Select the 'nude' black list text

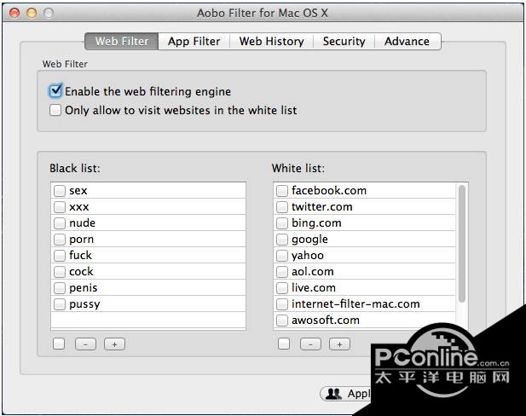pos(82,222)
